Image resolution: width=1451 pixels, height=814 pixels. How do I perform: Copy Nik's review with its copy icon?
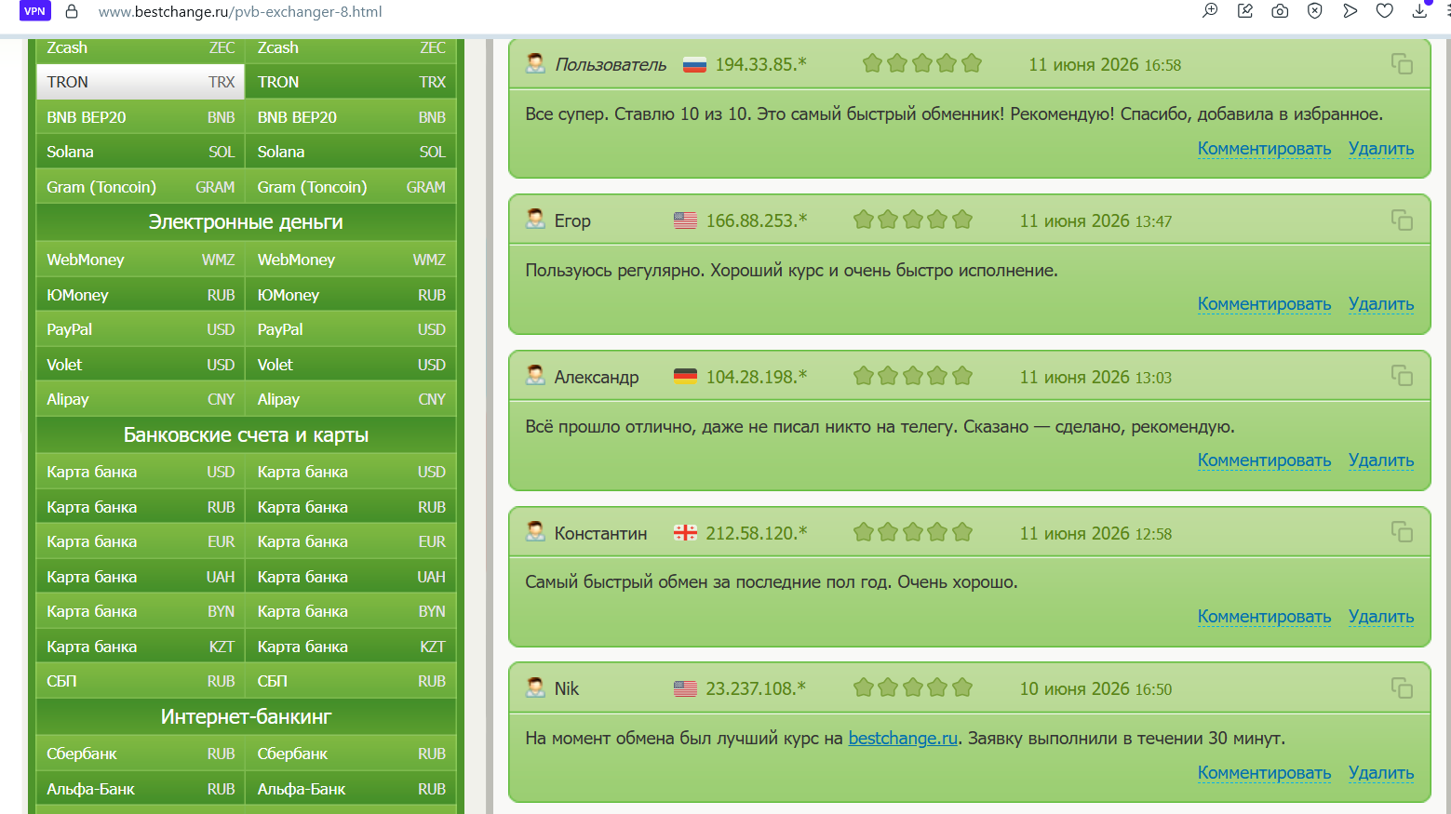(1402, 687)
